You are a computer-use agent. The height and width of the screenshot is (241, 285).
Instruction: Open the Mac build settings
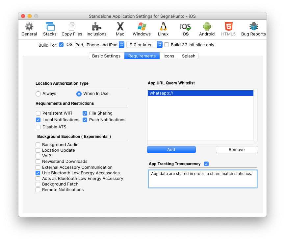(x=120, y=29)
